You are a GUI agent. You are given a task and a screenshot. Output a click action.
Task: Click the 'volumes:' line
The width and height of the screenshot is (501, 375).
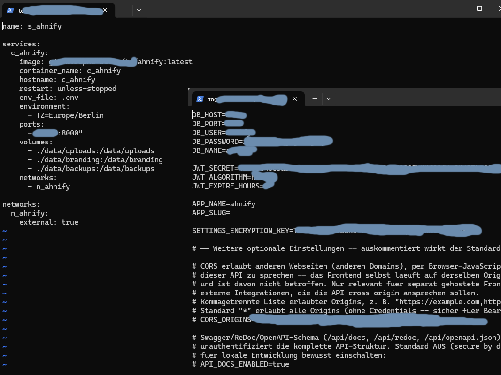click(36, 142)
